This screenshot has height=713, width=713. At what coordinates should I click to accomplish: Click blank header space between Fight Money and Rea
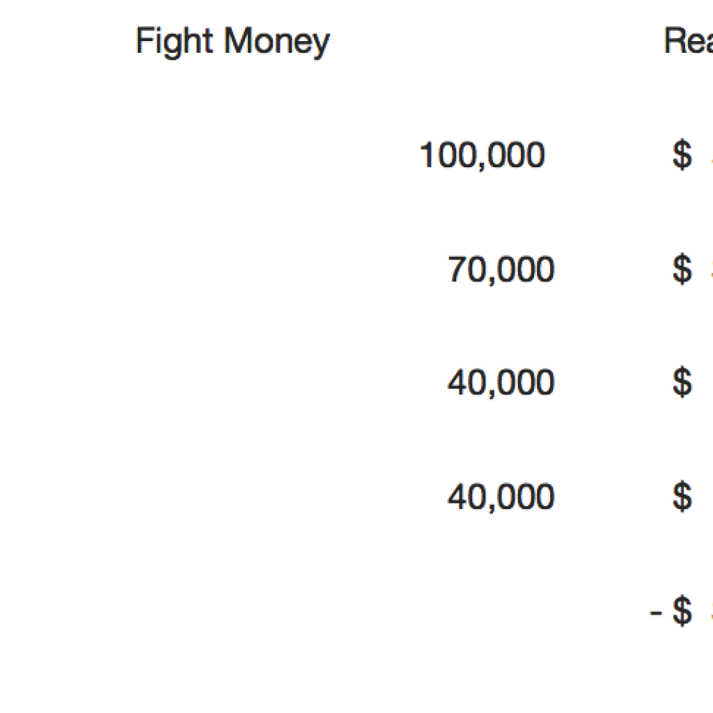click(494, 42)
